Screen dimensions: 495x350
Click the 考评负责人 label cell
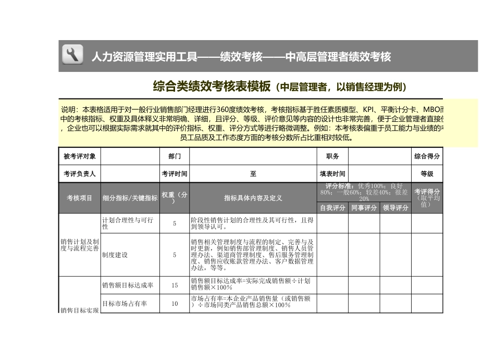[x=80, y=173]
